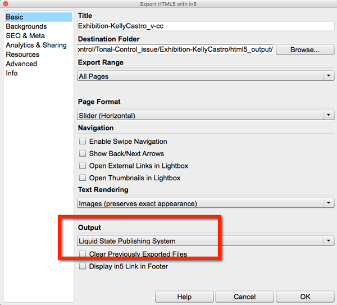The image size is (337, 305).
Task: Cancel the export dialog
Action: [x=244, y=297]
